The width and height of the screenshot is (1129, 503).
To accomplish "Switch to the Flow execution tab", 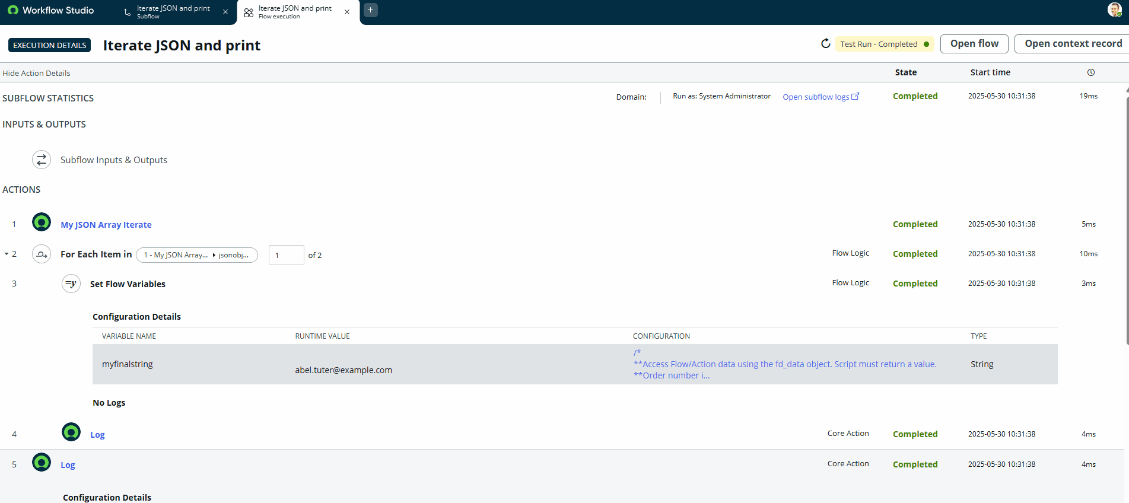I will [x=295, y=12].
